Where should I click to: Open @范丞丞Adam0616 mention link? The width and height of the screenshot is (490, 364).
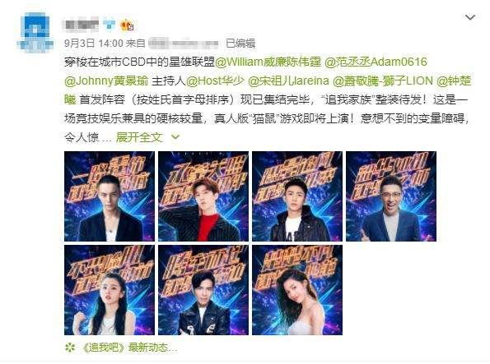(376, 62)
